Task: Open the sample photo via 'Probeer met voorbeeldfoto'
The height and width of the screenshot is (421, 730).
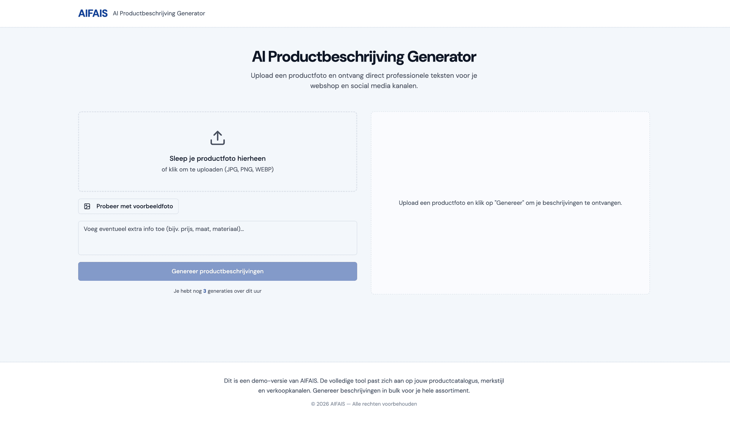Action: click(128, 206)
